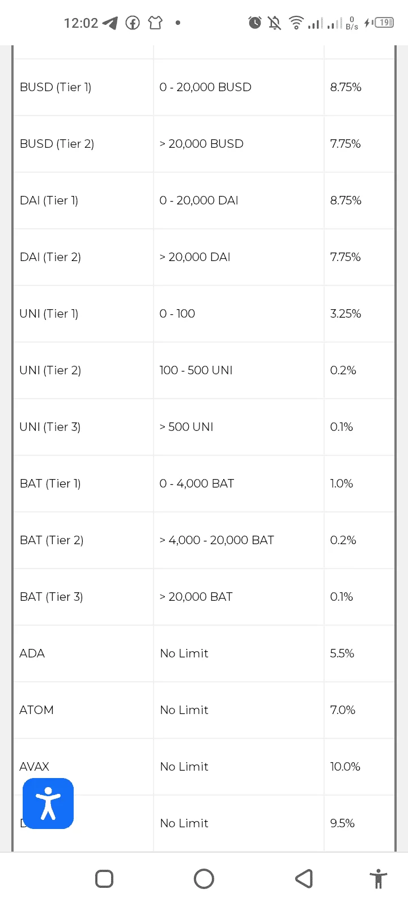Tap the alarm clock status icon

pyautogui.click(x=255, y=23)
